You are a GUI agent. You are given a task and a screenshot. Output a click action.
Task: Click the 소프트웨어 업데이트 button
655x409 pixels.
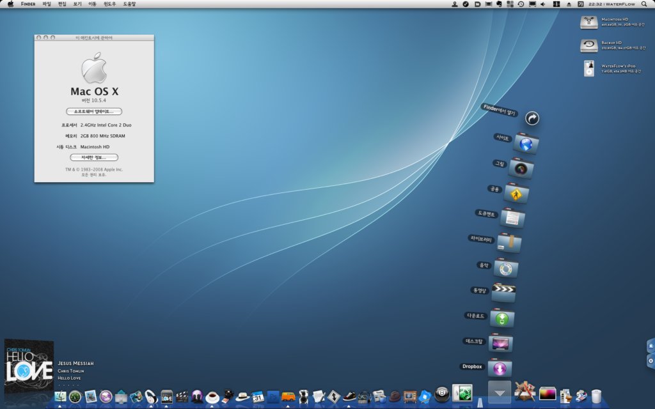point(94,111)
